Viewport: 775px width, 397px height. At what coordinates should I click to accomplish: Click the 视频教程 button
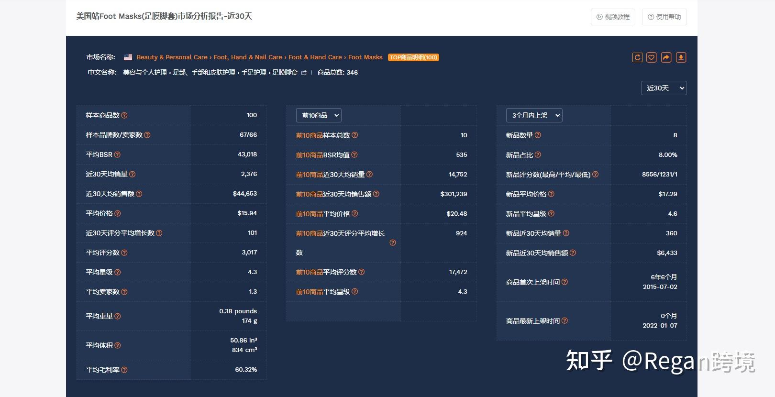[x=613, y=17]
